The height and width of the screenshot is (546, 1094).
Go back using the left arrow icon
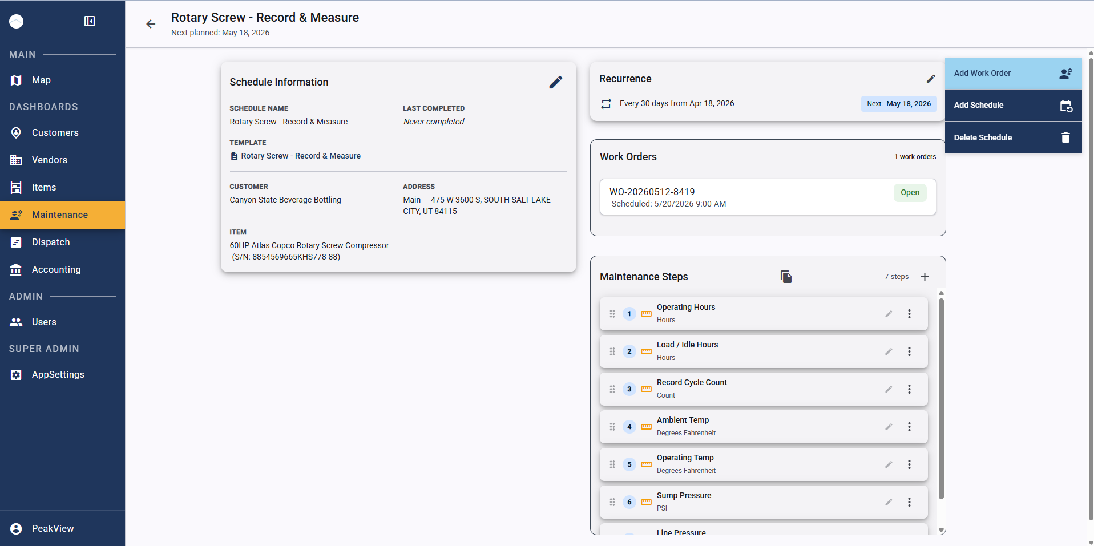151,24
